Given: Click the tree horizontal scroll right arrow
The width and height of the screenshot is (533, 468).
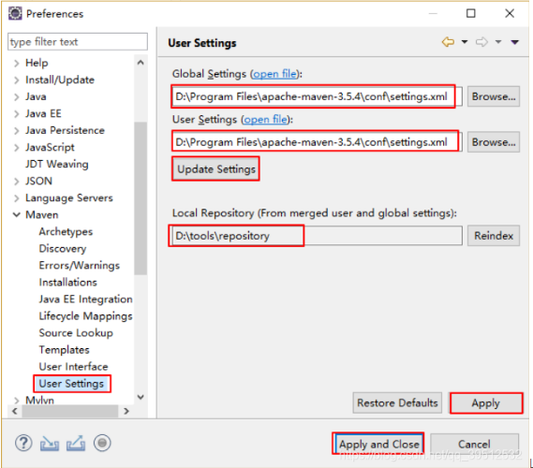Looking at the screenshot, I should (x=126, y=411).
